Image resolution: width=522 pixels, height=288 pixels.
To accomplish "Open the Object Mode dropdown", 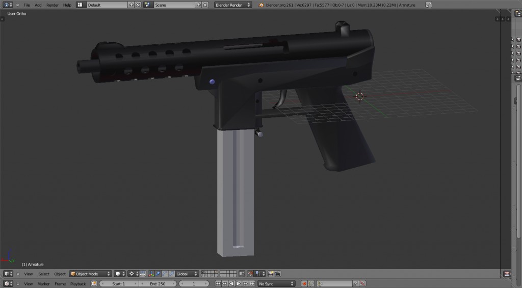I will coord(90,274).
